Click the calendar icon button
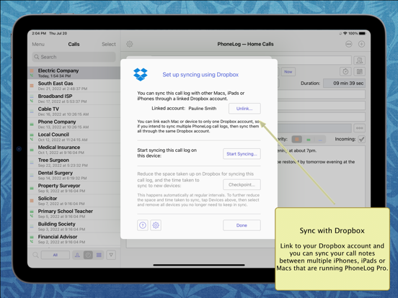Image resolution: width=398 pixels, height=298 pixels. click(x=359, y=71)
